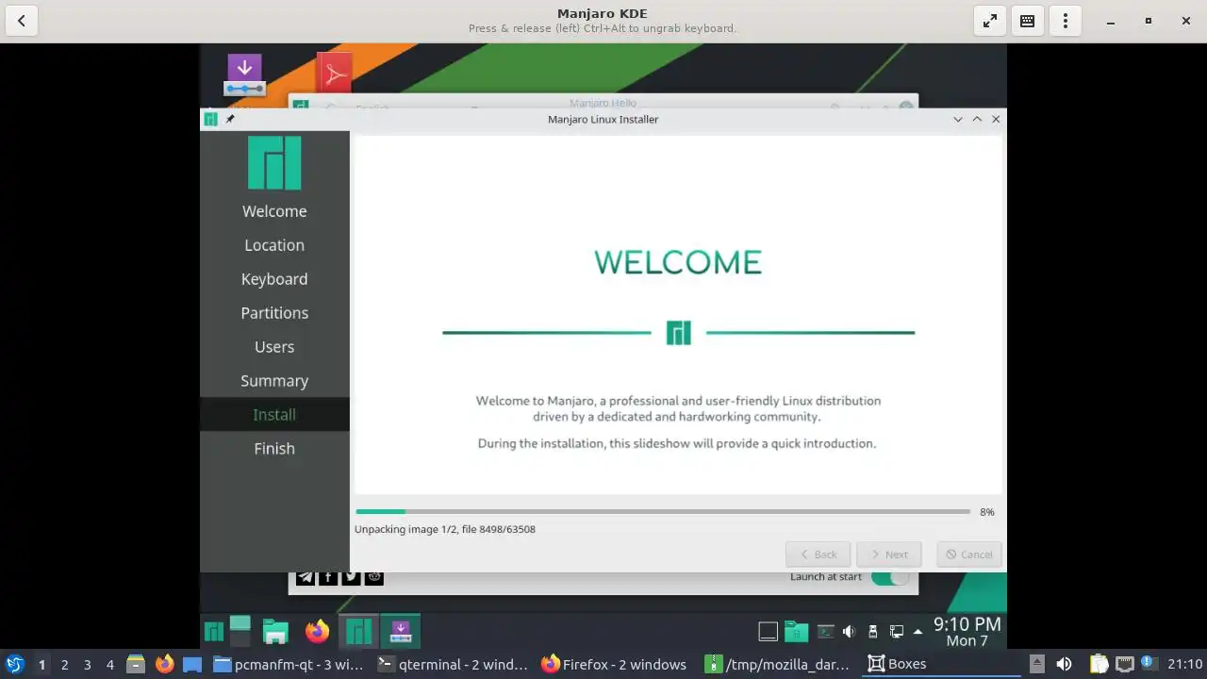Screen dimensions: 1207x679
Task: Switch to qterminal taskbar entry
Action: tap(453, 664)
